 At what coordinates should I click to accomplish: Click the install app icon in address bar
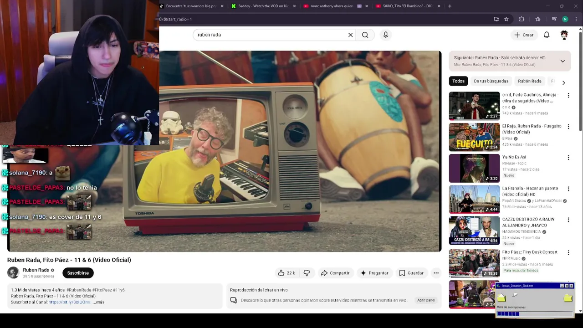(x=496, y=19)
